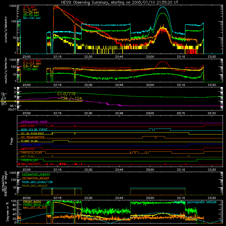Click the 22:45 tick under the GOES panel
This screenshot has height=226, width=226.
pos(119,113)
